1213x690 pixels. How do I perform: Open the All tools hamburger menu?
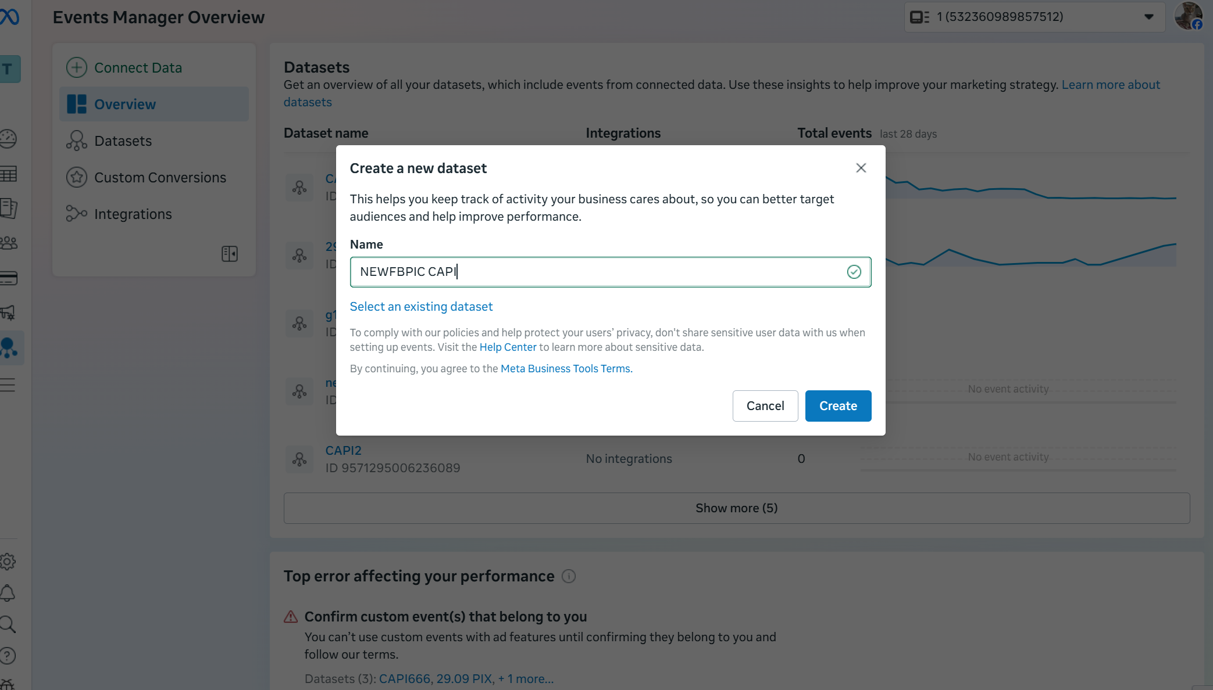[8, 384]
